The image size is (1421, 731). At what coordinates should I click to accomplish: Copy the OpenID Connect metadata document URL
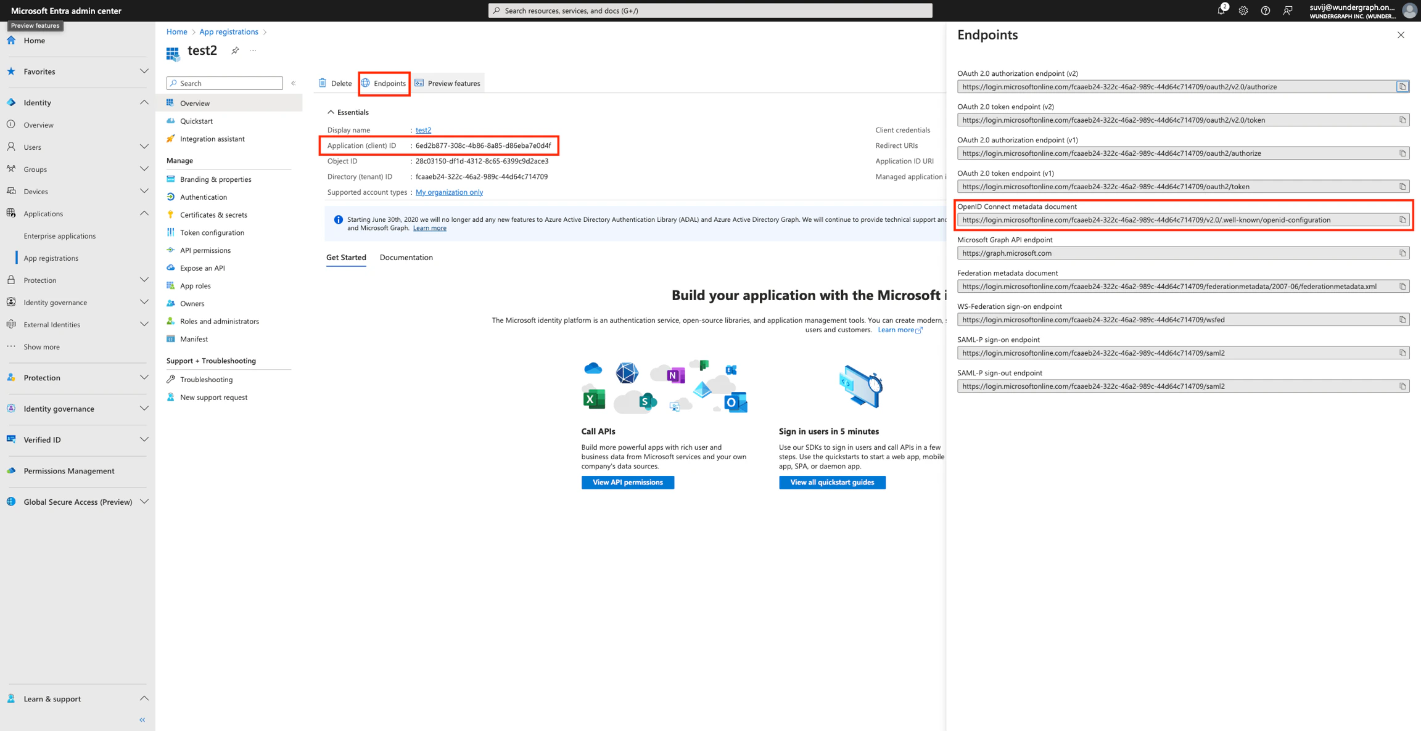click(x=1402, y=219)
